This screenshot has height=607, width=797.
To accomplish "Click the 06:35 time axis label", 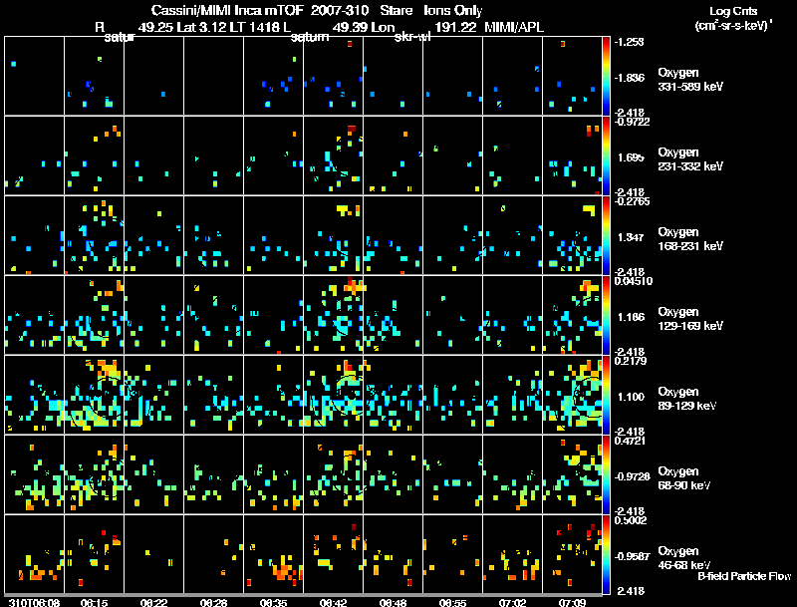I will [x=273, y=602].
